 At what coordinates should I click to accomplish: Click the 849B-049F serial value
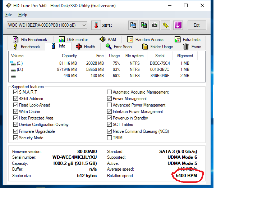coord(160,76)
